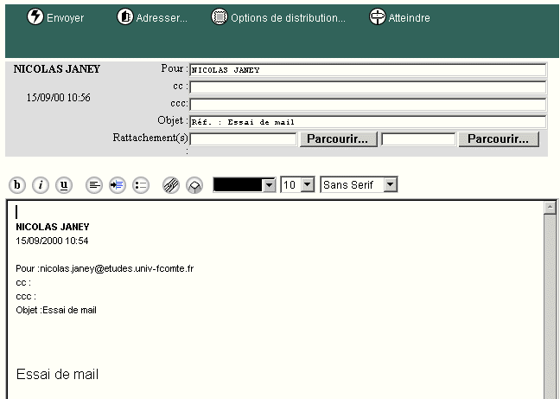Click the text alignment icon
Viewport: 560px width, 399px height.
94,185
